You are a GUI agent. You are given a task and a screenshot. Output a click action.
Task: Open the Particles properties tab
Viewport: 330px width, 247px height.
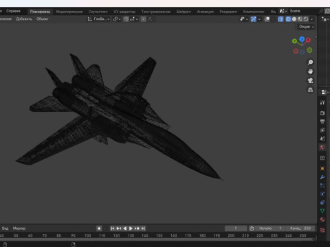tap(322, 185)
